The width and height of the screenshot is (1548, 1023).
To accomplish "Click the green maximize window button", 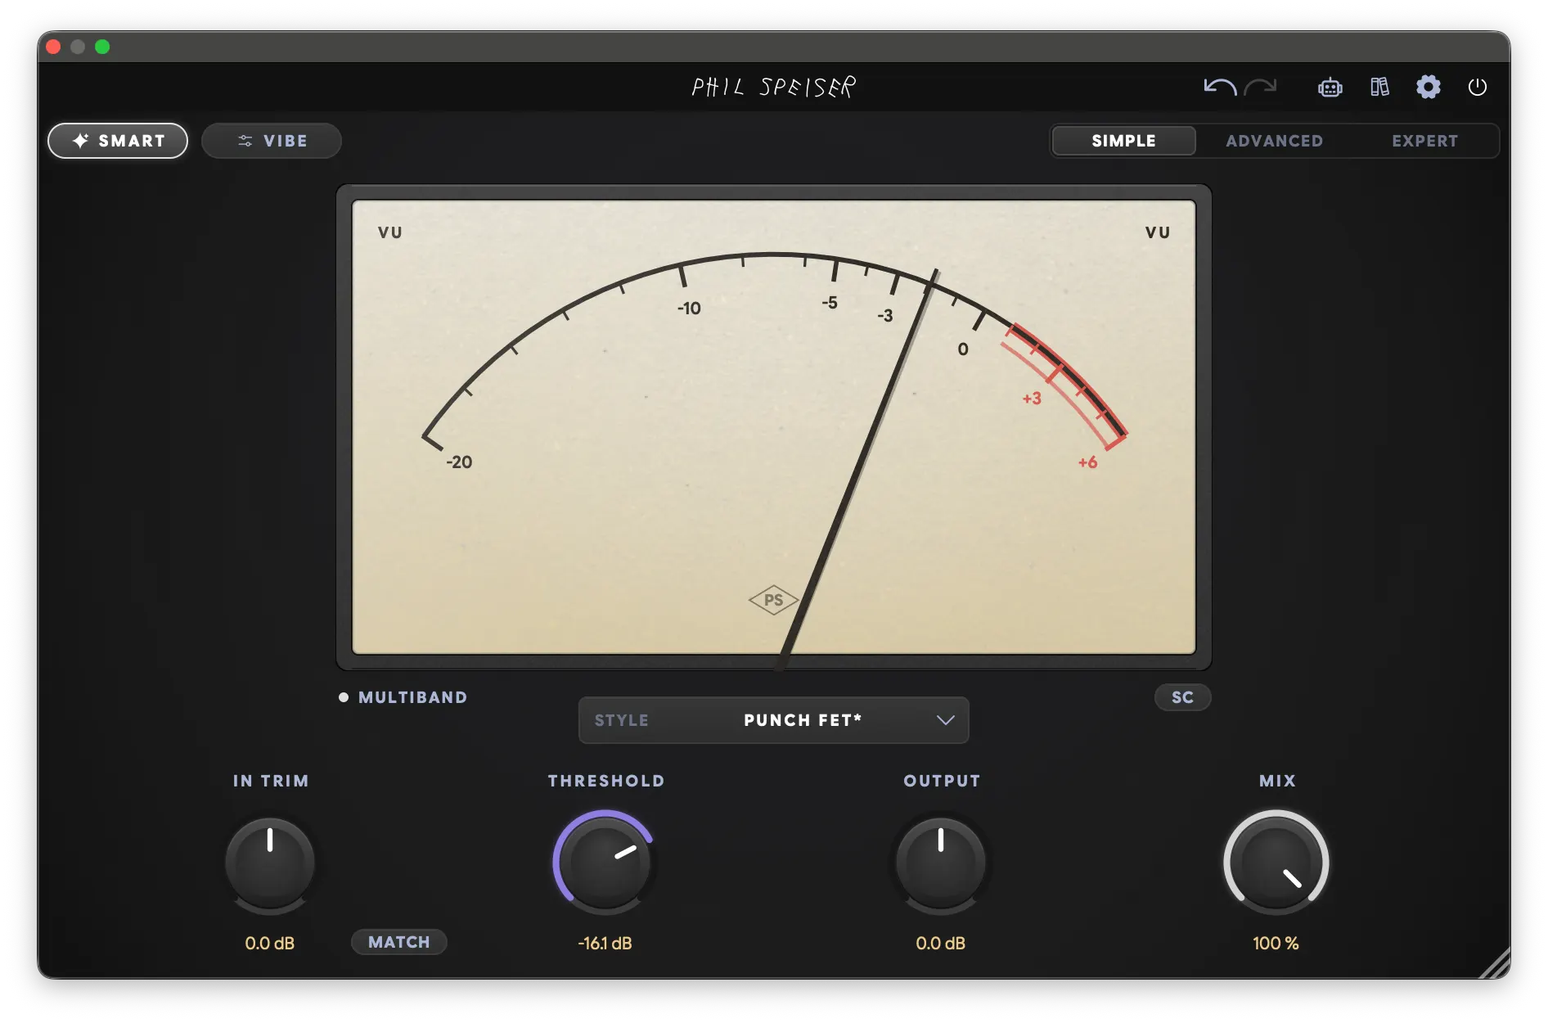I will (x=102, y=47).
